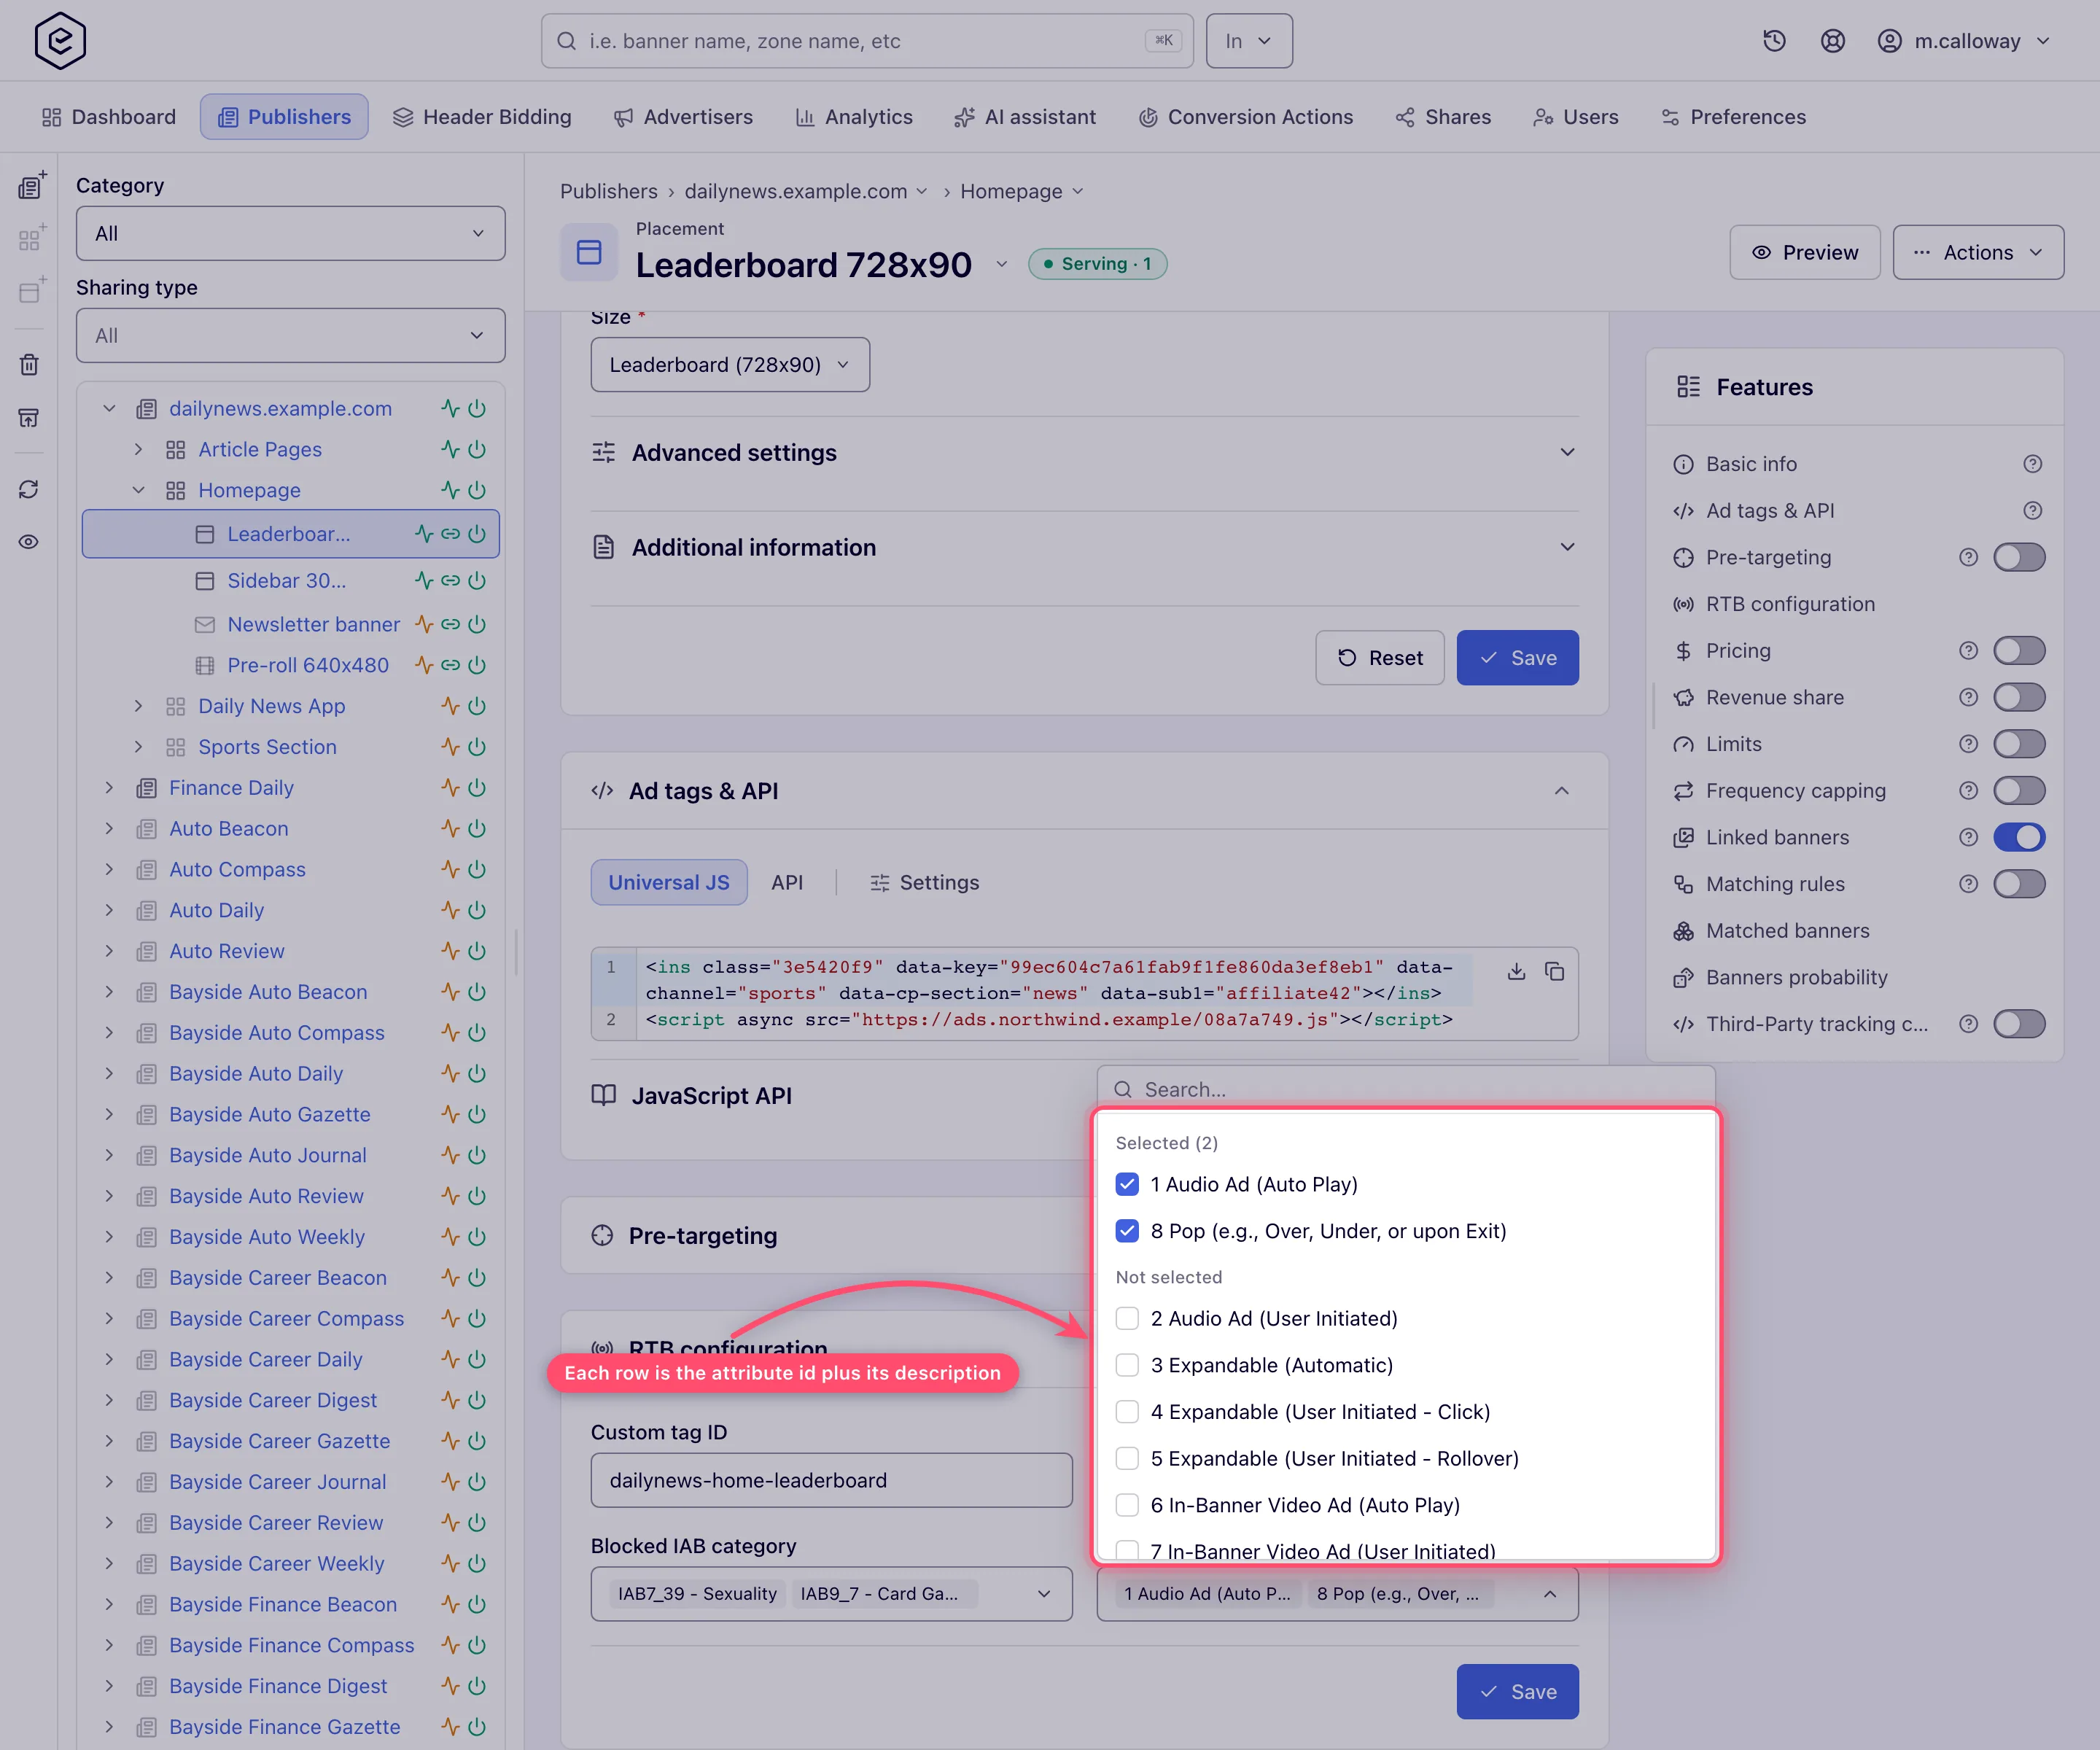Open the Settings tab in Ad tags
The width and height of the screenshot is (2100, 1750).
tap(924, 882)
